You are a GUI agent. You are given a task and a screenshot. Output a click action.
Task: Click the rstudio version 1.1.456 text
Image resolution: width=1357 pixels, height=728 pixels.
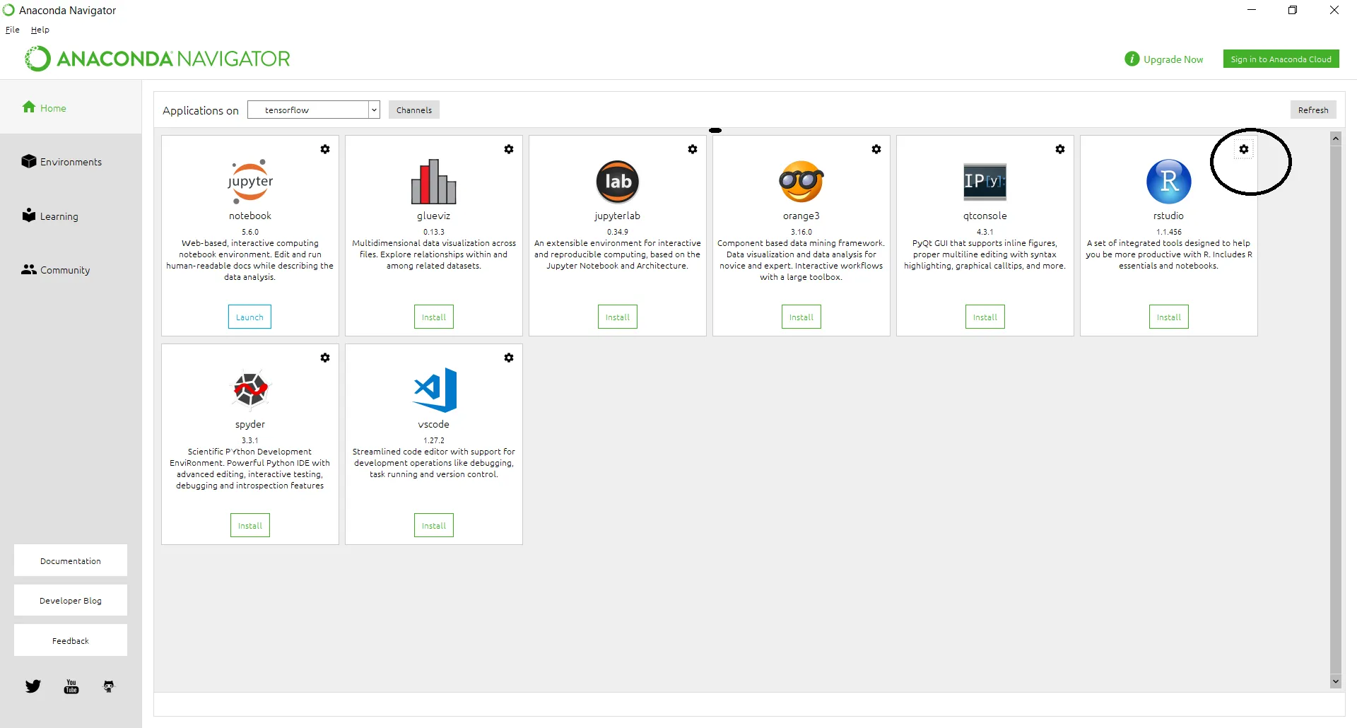pyautogui.click(x=1169, y=232)
